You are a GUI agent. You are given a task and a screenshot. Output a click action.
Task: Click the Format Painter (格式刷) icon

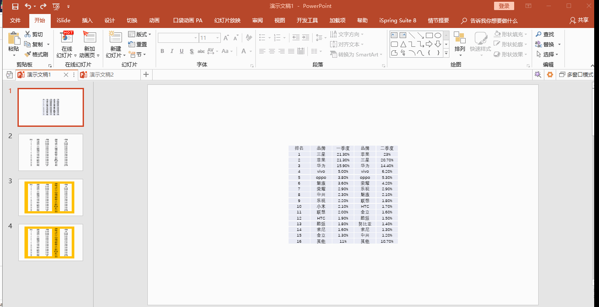pyautogui.click(x=28, y=54)
